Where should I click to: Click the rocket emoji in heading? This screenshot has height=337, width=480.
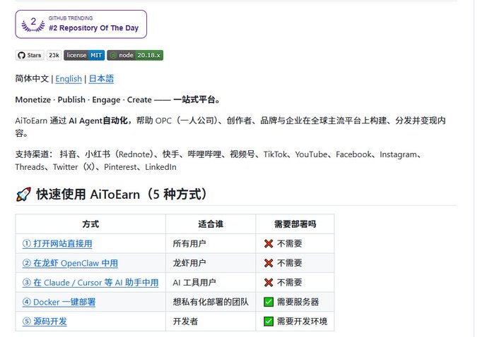click(x=23, y=194)
